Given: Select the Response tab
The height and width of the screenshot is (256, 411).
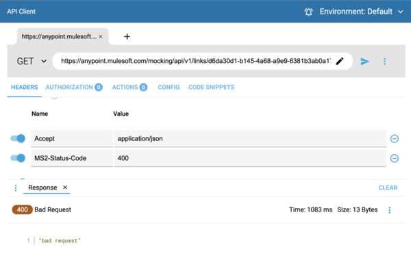Looking at the screenshot, I should click(x=42, y=188).
